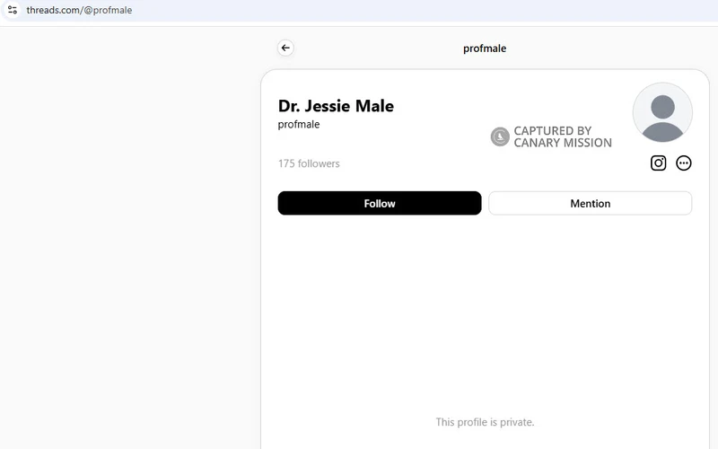Viewport: 718px width, 449px height.
Task: Follow the profmale account
Action: [x=379, y=203]
